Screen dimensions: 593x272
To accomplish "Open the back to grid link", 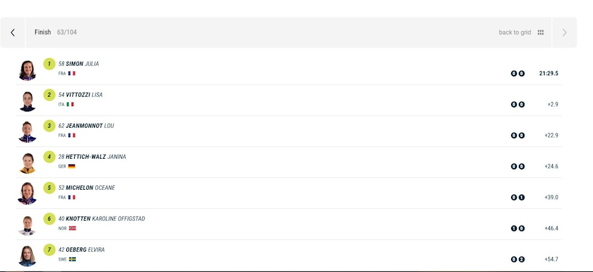I will tap(515, 33).
